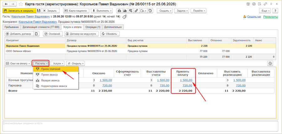This screenshot has width=282, height=134.
Task: Open the Дополнительно tab
Action: (x=113, y=27)
